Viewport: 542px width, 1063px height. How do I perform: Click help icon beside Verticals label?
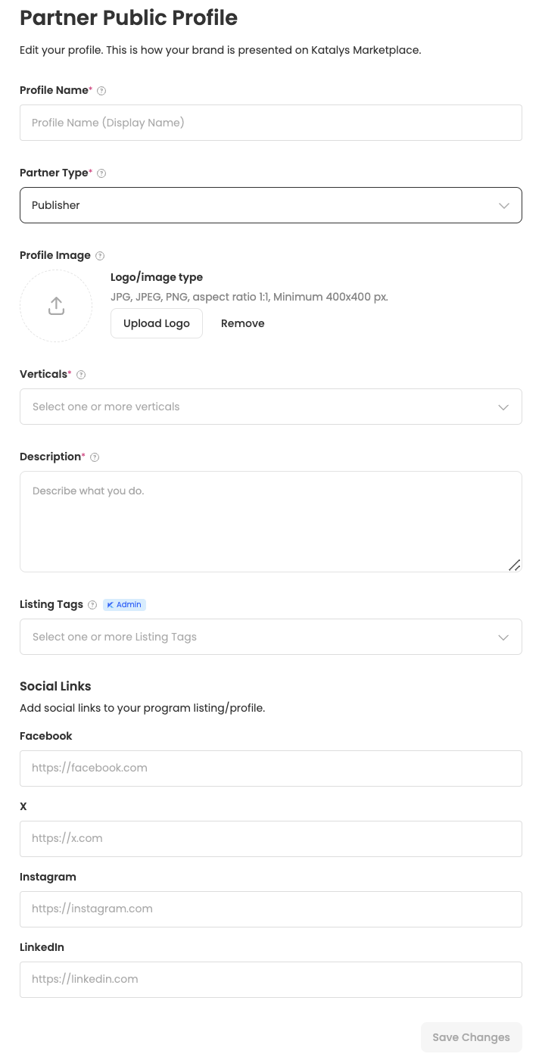tap(81, 375)
